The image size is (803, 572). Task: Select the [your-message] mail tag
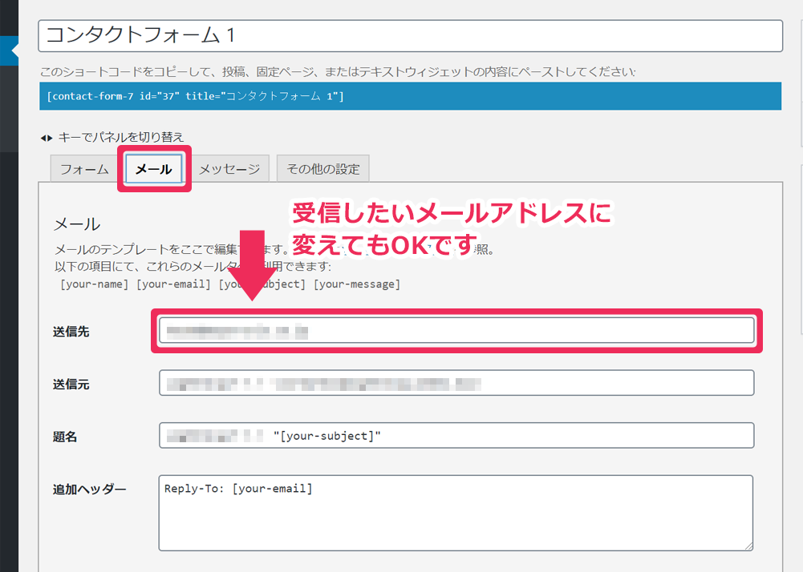coord(356,284)
